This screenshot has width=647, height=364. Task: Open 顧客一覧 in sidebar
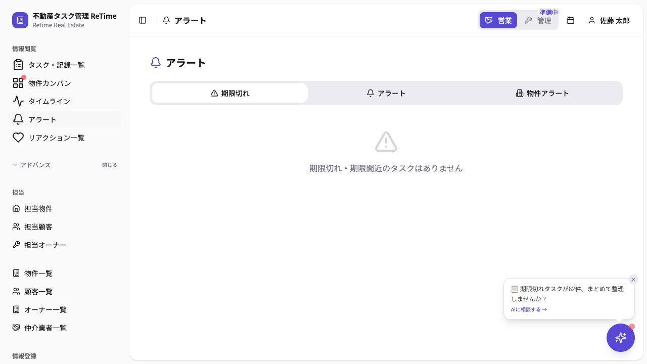click(65, 291)
